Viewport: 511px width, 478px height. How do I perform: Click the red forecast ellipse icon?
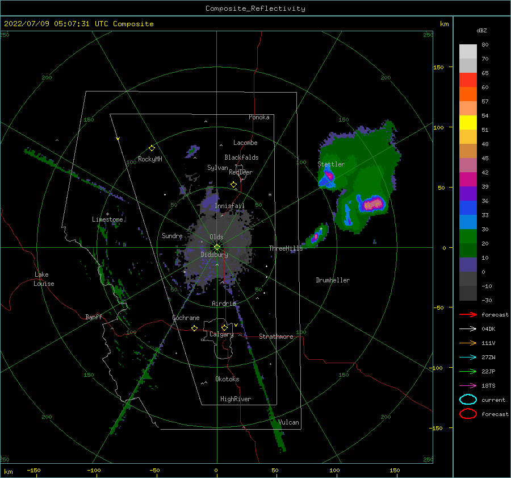point(468,414)
